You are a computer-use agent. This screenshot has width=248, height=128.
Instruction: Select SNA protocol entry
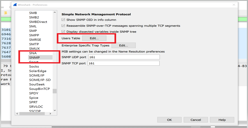(33, 53)
